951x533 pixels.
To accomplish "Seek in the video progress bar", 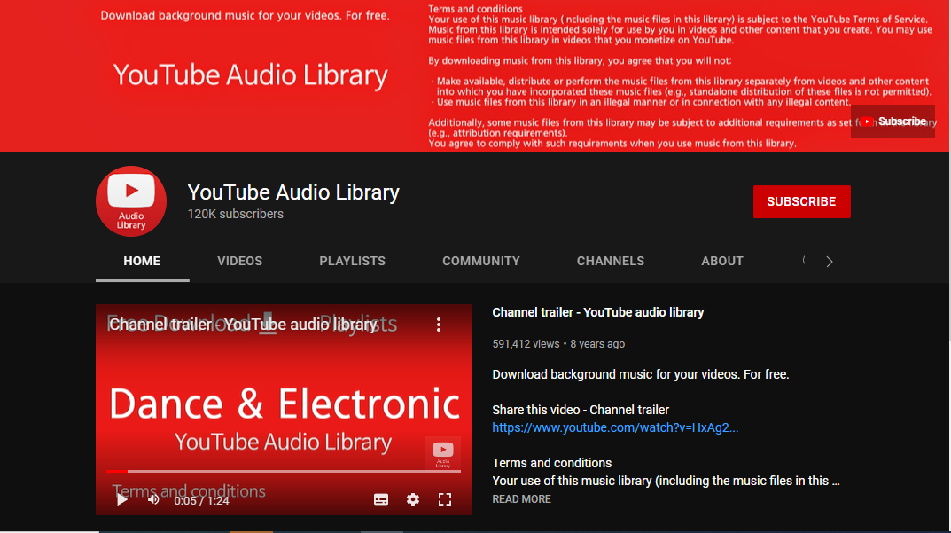I will pyautogui.click(x=284, y=471).
